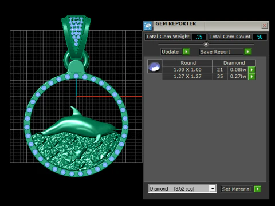Click the Total Gem Weight label
Screen dimensions: 275x206
168,37
